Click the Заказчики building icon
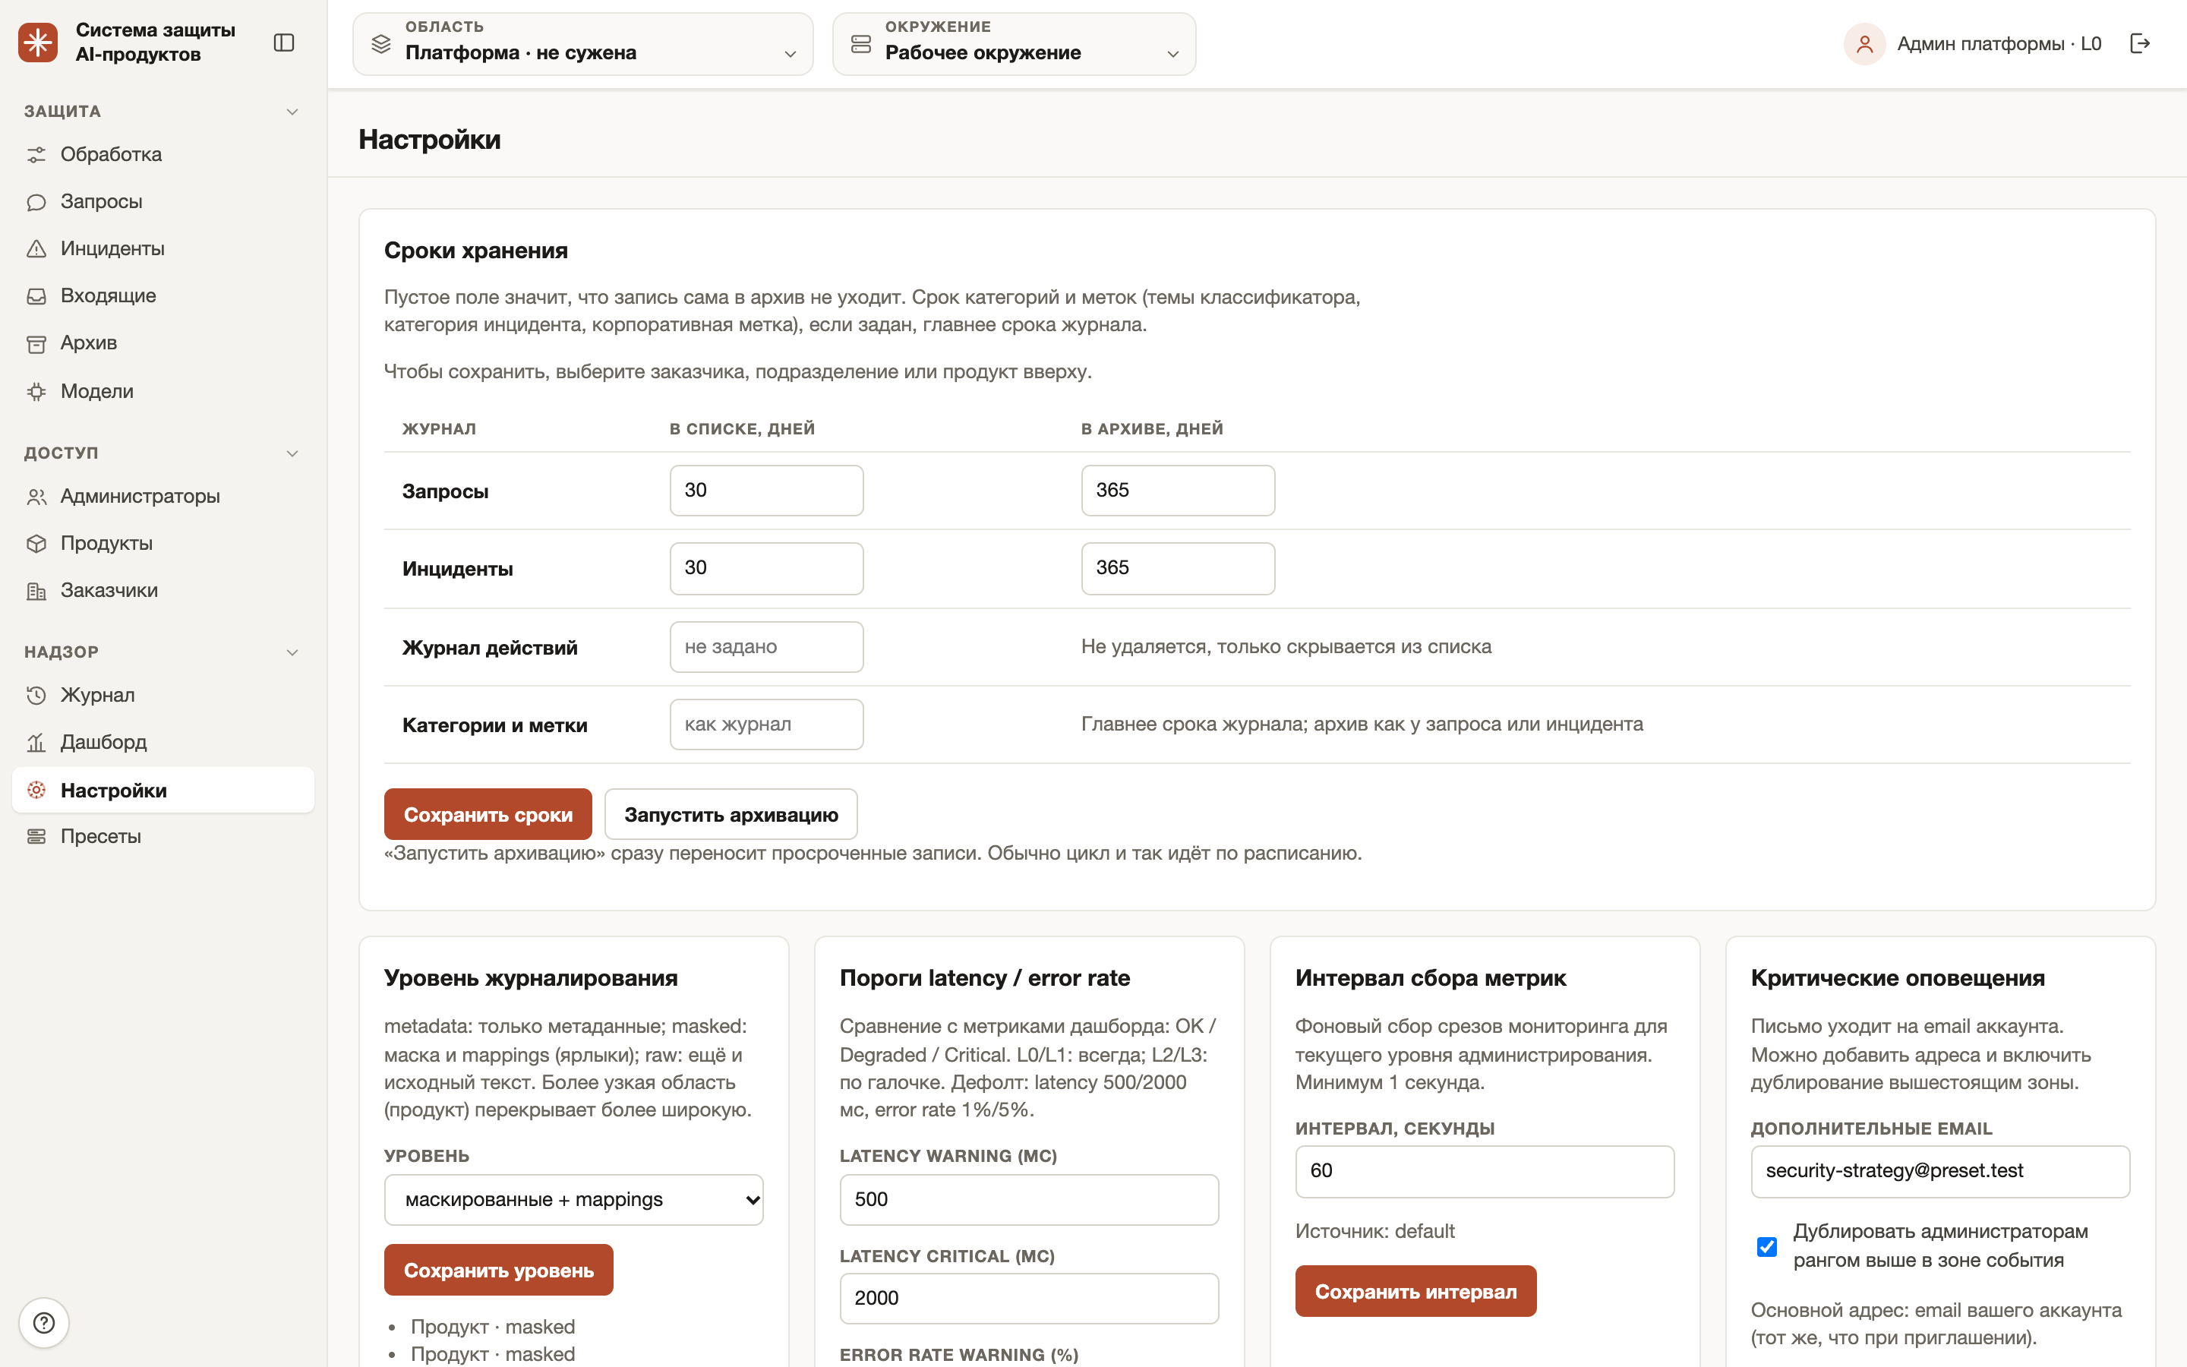This screenshot has width=2187, height=1367. 36,592
